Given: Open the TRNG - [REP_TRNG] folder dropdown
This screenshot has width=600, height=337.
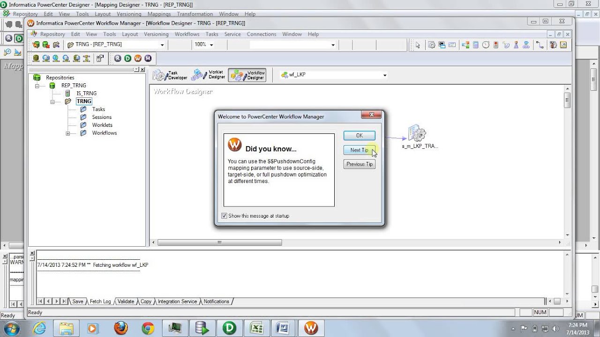Looking at the screenshot, I should click(162, 45).
